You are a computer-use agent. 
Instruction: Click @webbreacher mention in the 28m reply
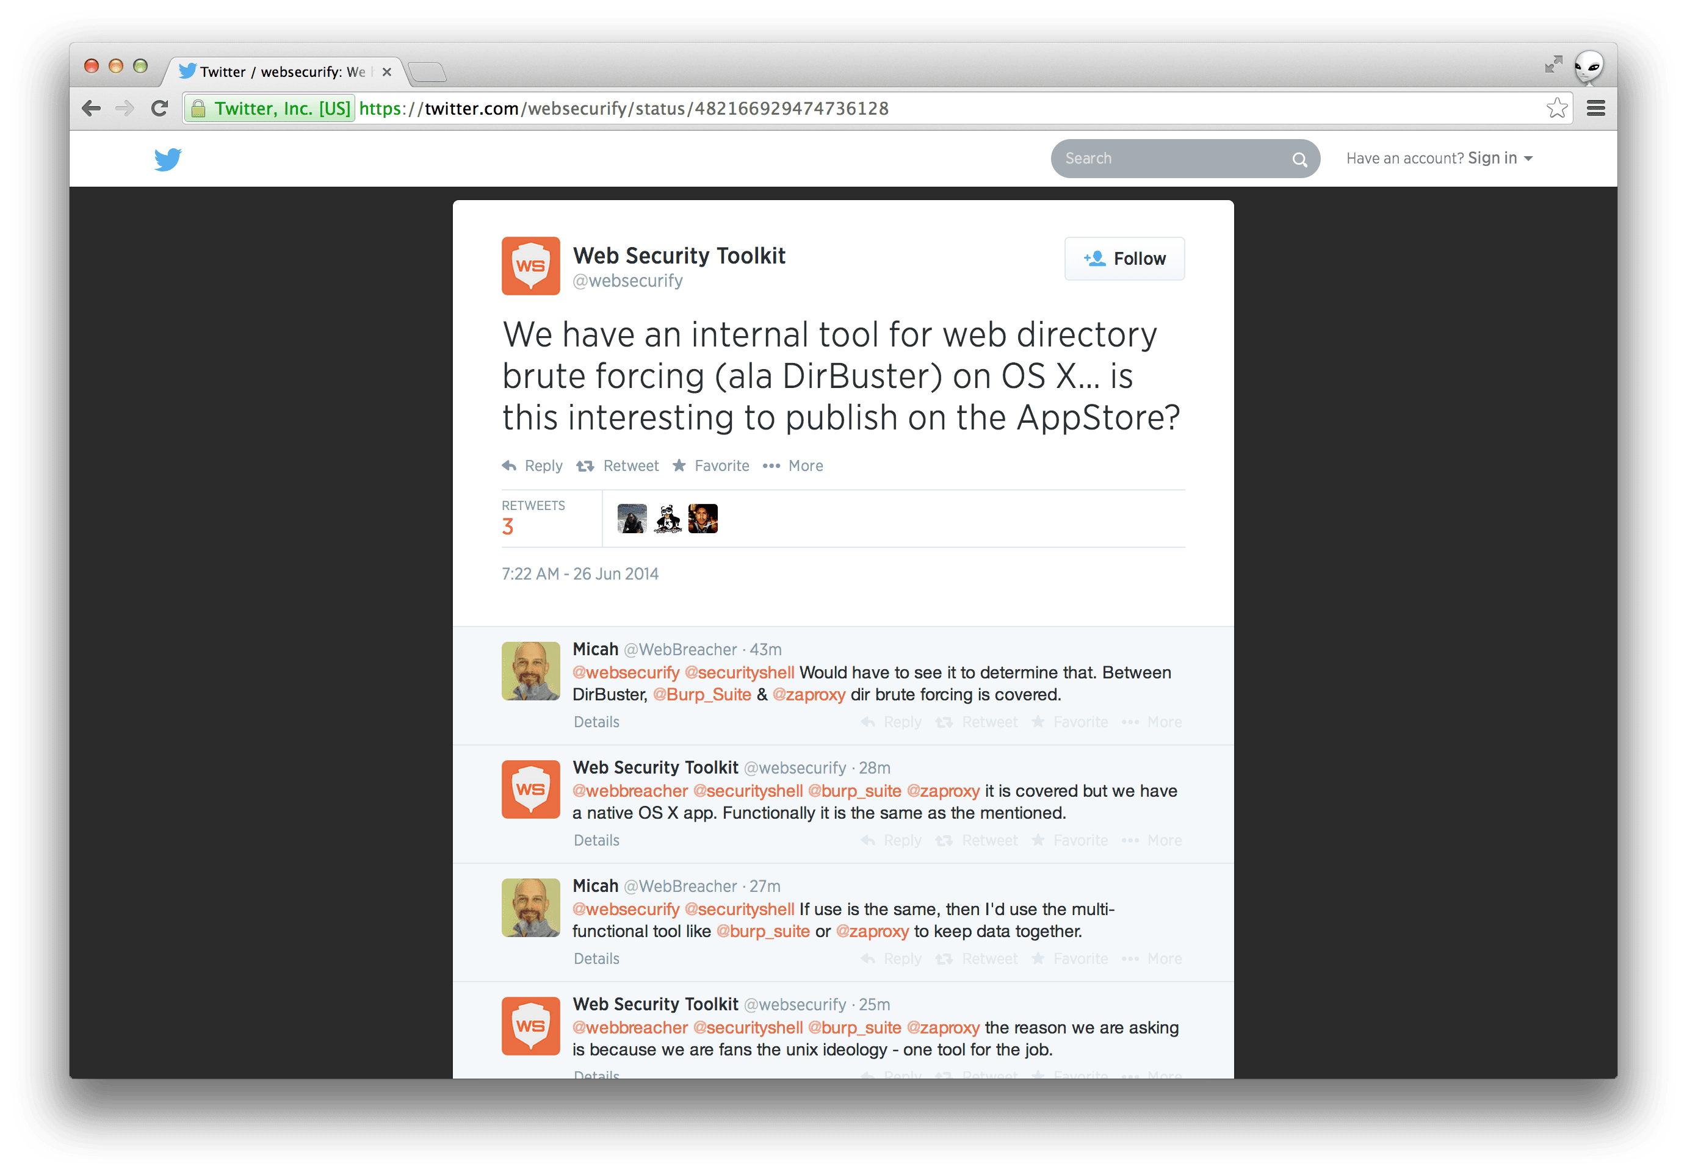630,791
